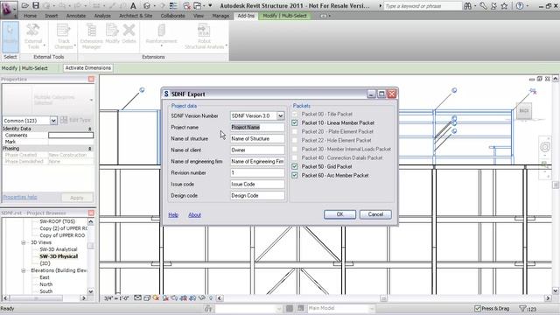Image resolution: width=560 pixels, height=315 pixels.
Task: Click the Communication Center icon
Action: pyautogui.click(x=493, y=6)
